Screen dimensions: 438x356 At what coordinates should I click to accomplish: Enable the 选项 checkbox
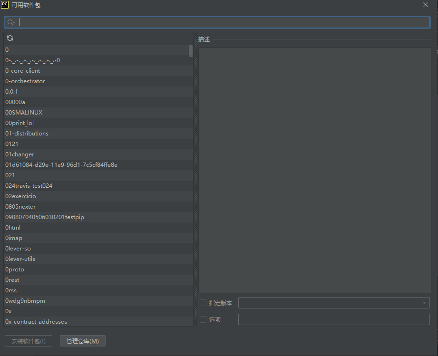click(x=203, y=319)
